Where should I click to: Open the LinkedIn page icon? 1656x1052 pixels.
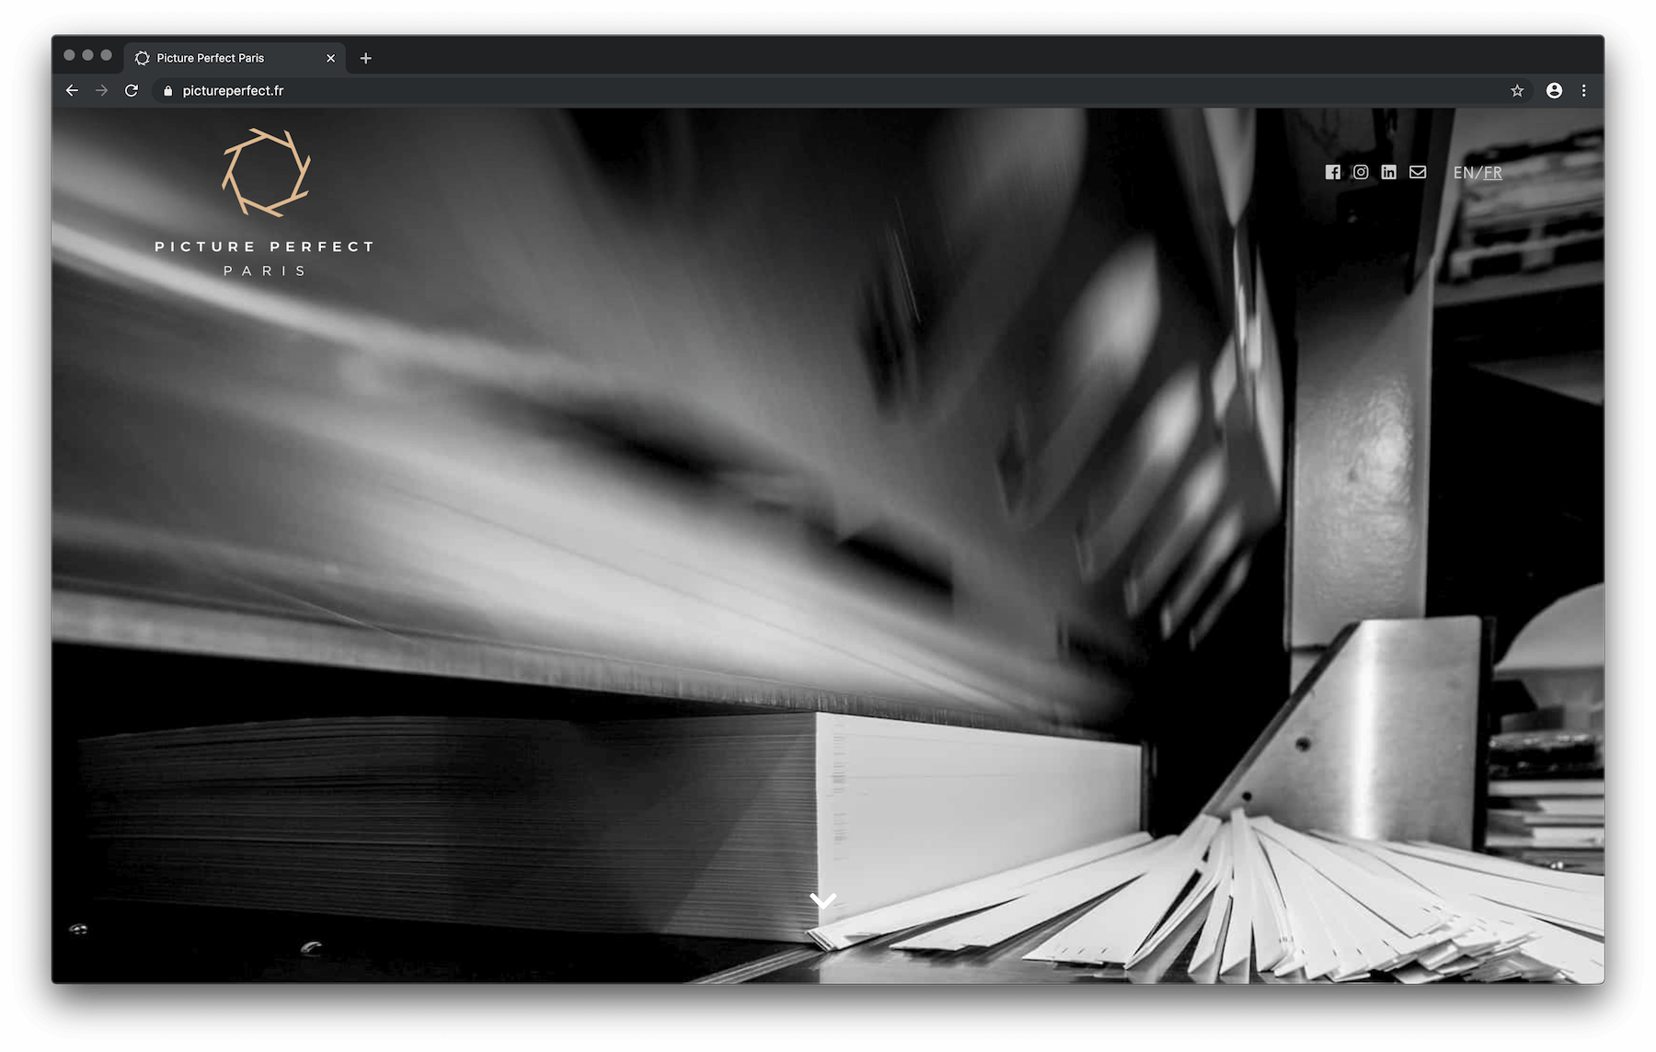tap(1388, 172)
